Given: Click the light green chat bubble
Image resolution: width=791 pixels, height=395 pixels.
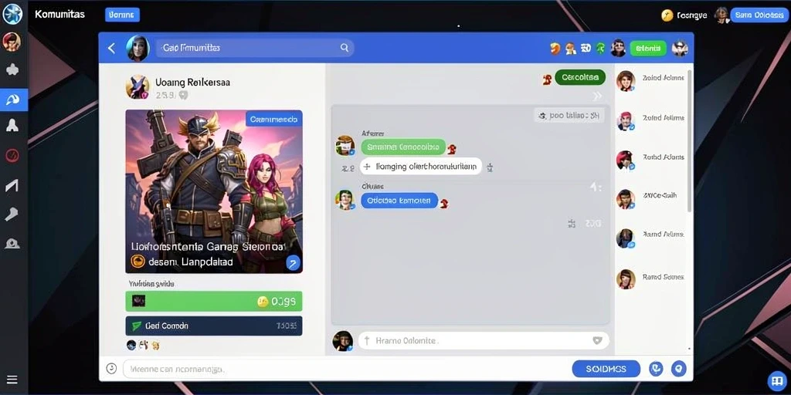Looking at the screenshot, I should [x=403, y=147].
